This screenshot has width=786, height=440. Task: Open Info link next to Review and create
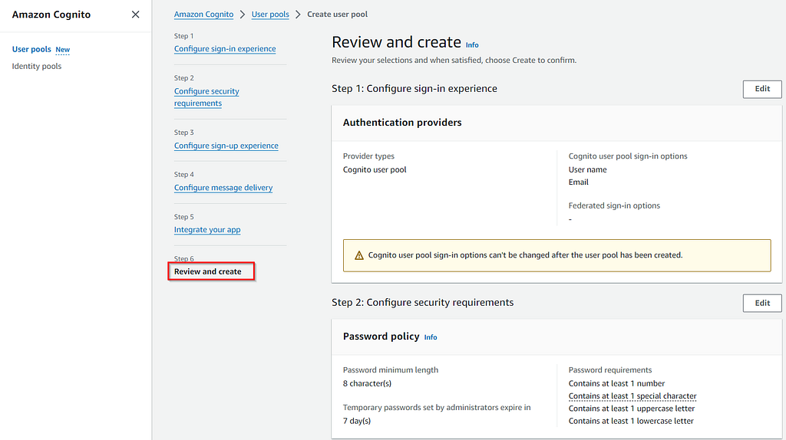[x=472, y=45]
